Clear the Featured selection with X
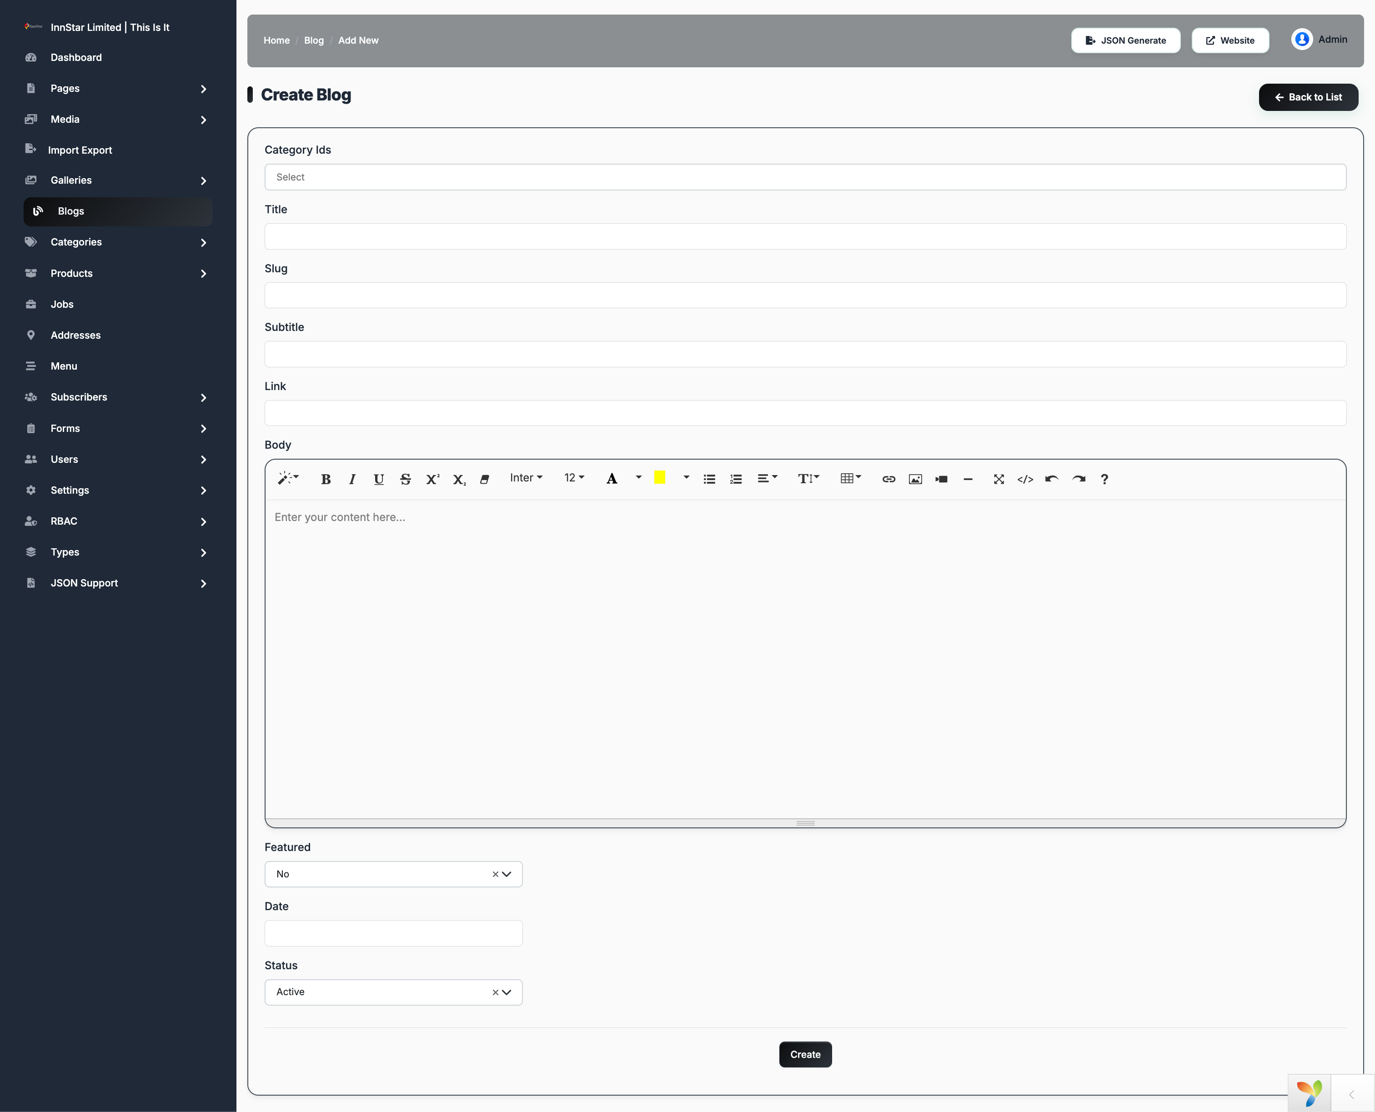 click(495, 874)
